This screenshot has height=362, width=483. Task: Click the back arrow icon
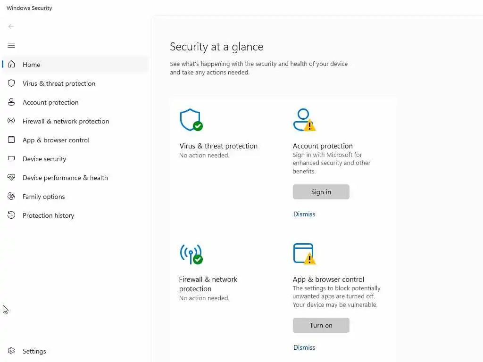pos(11,26)
